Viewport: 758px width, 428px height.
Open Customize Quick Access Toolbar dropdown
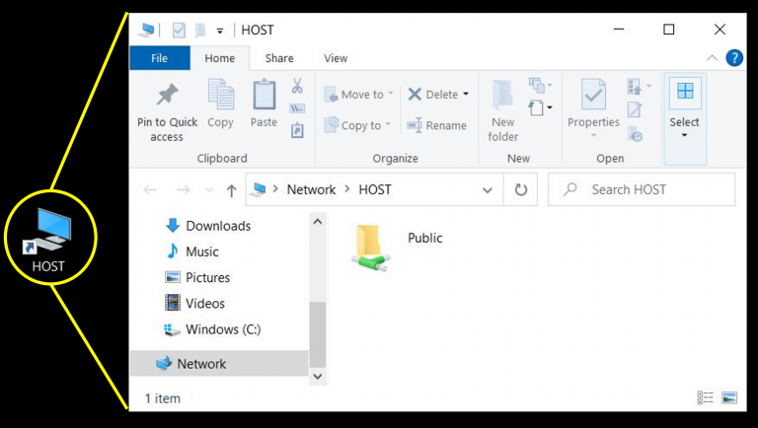click(x=219, y=31)
